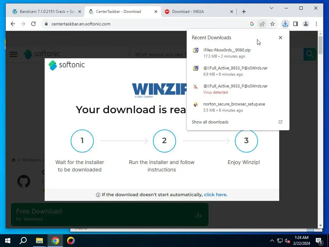Click the page vertical scrollbar thumb
Image resolution: width=329 pixels, height=247 pixels.
tap(320, 45)
